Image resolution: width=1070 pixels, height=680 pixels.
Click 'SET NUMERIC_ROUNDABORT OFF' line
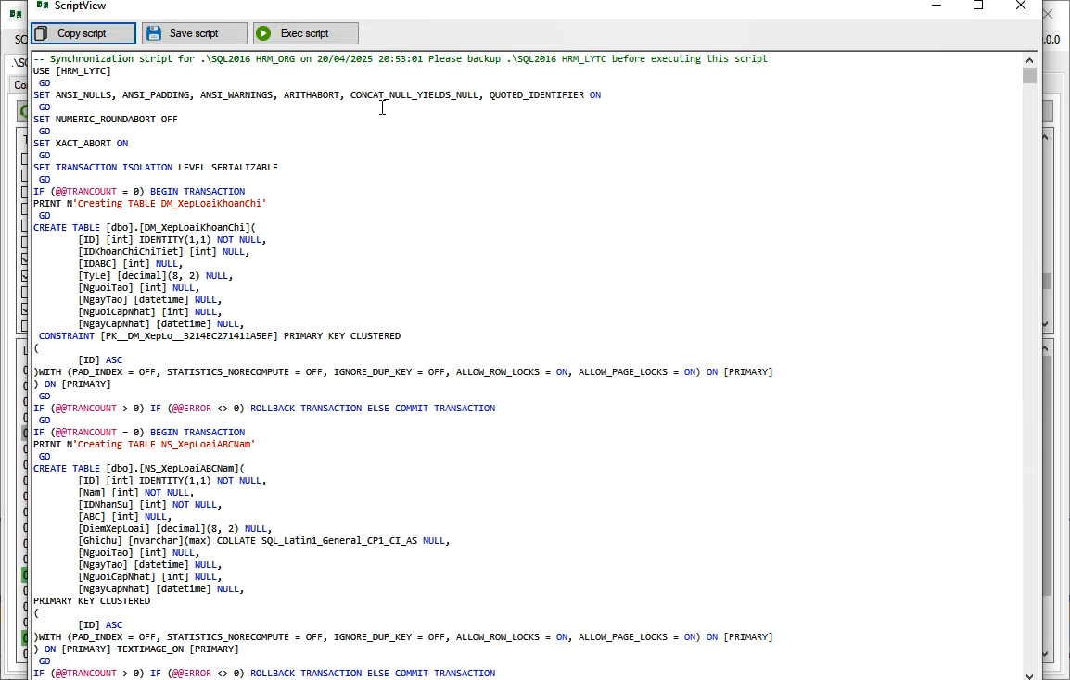pos(105,120)
